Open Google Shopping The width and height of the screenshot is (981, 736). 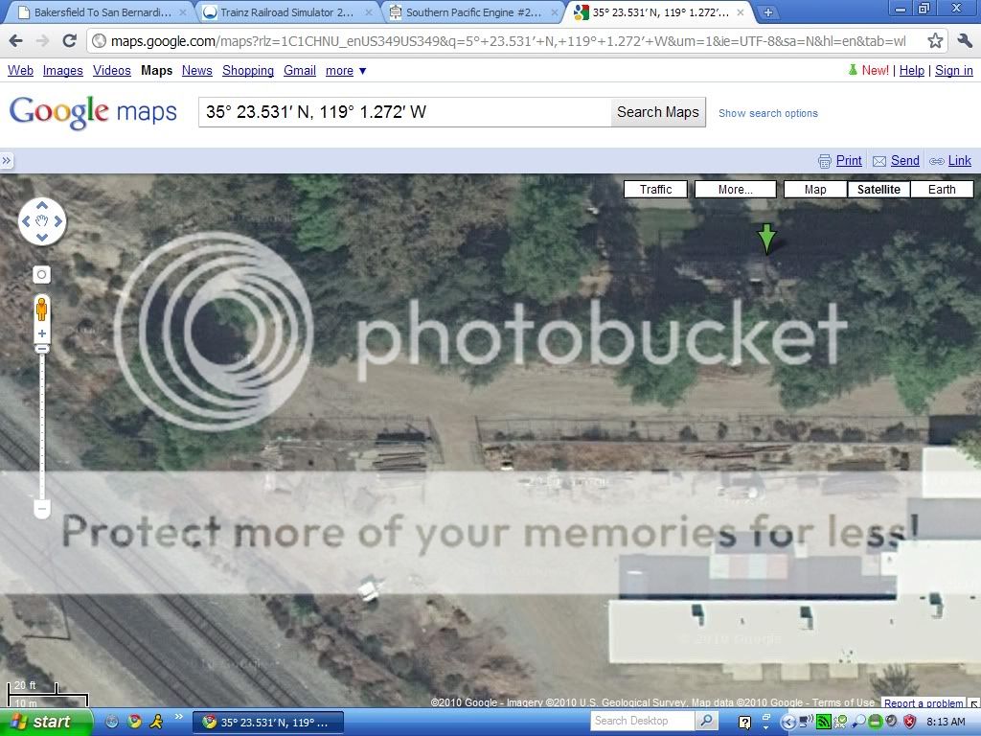[x=248, y=71]
